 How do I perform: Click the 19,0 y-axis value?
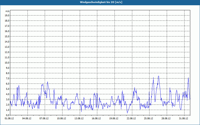click(x=7, y=15)
